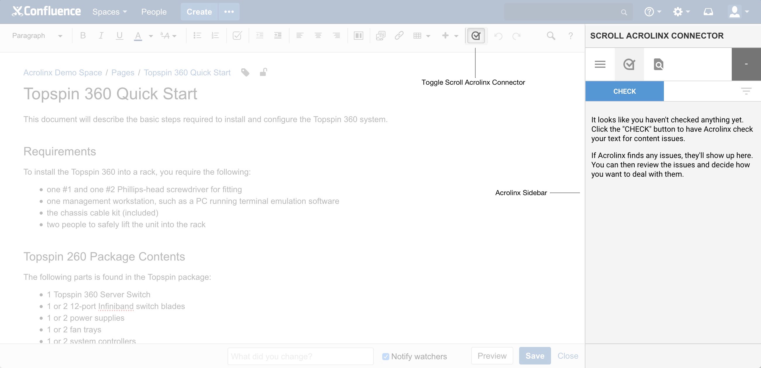
Task: Insert files and images
Action: (380, 36)
